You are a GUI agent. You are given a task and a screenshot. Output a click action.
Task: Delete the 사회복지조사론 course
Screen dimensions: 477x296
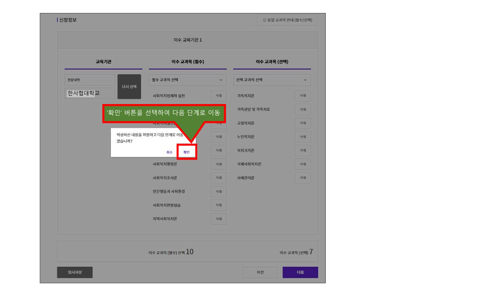pyautogui.click(x=218, y=178)
